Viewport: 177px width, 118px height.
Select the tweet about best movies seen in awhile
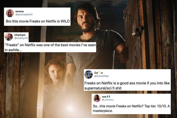[50, 48]
